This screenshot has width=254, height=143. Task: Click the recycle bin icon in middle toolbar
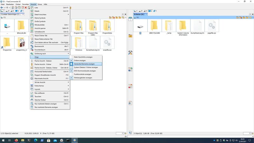(x=130, y=133)
